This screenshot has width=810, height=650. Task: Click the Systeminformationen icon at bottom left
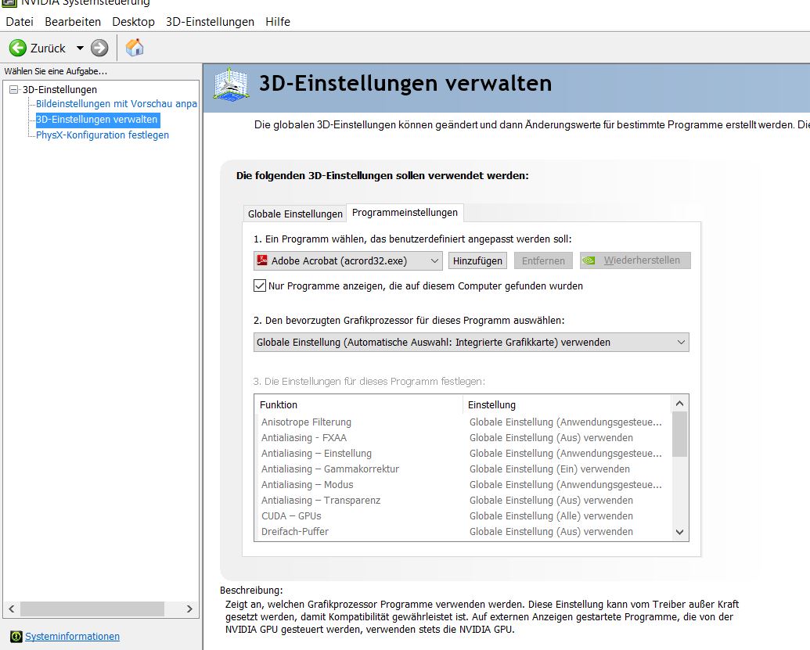point(16,636)
